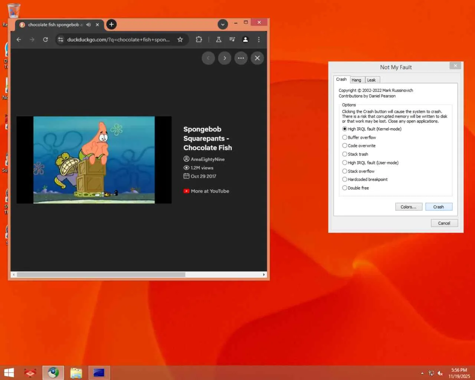Viewport: 475px width, 380px height.
Task: Click the horizontal scrollbar right arrow
Action: pyautogui.click(x=264, y=275)
